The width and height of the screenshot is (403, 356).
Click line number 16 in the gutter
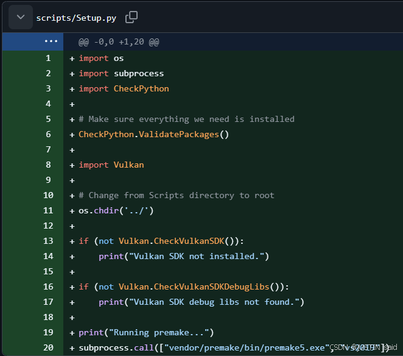coord(48,287)
